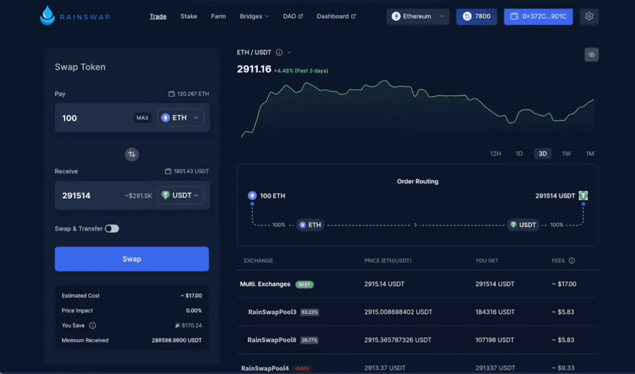Open the ETH pay token dropdown
The image size is (635, 374).
point(180,118)
